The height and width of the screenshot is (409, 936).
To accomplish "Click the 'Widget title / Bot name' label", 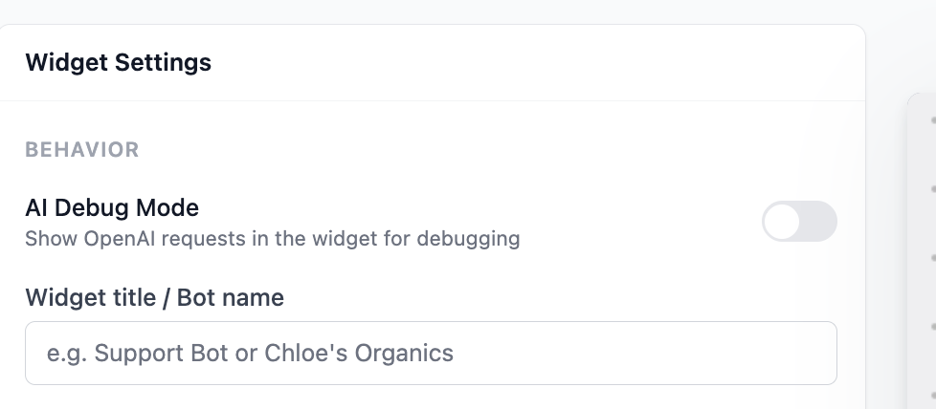I will pos(154,297).
